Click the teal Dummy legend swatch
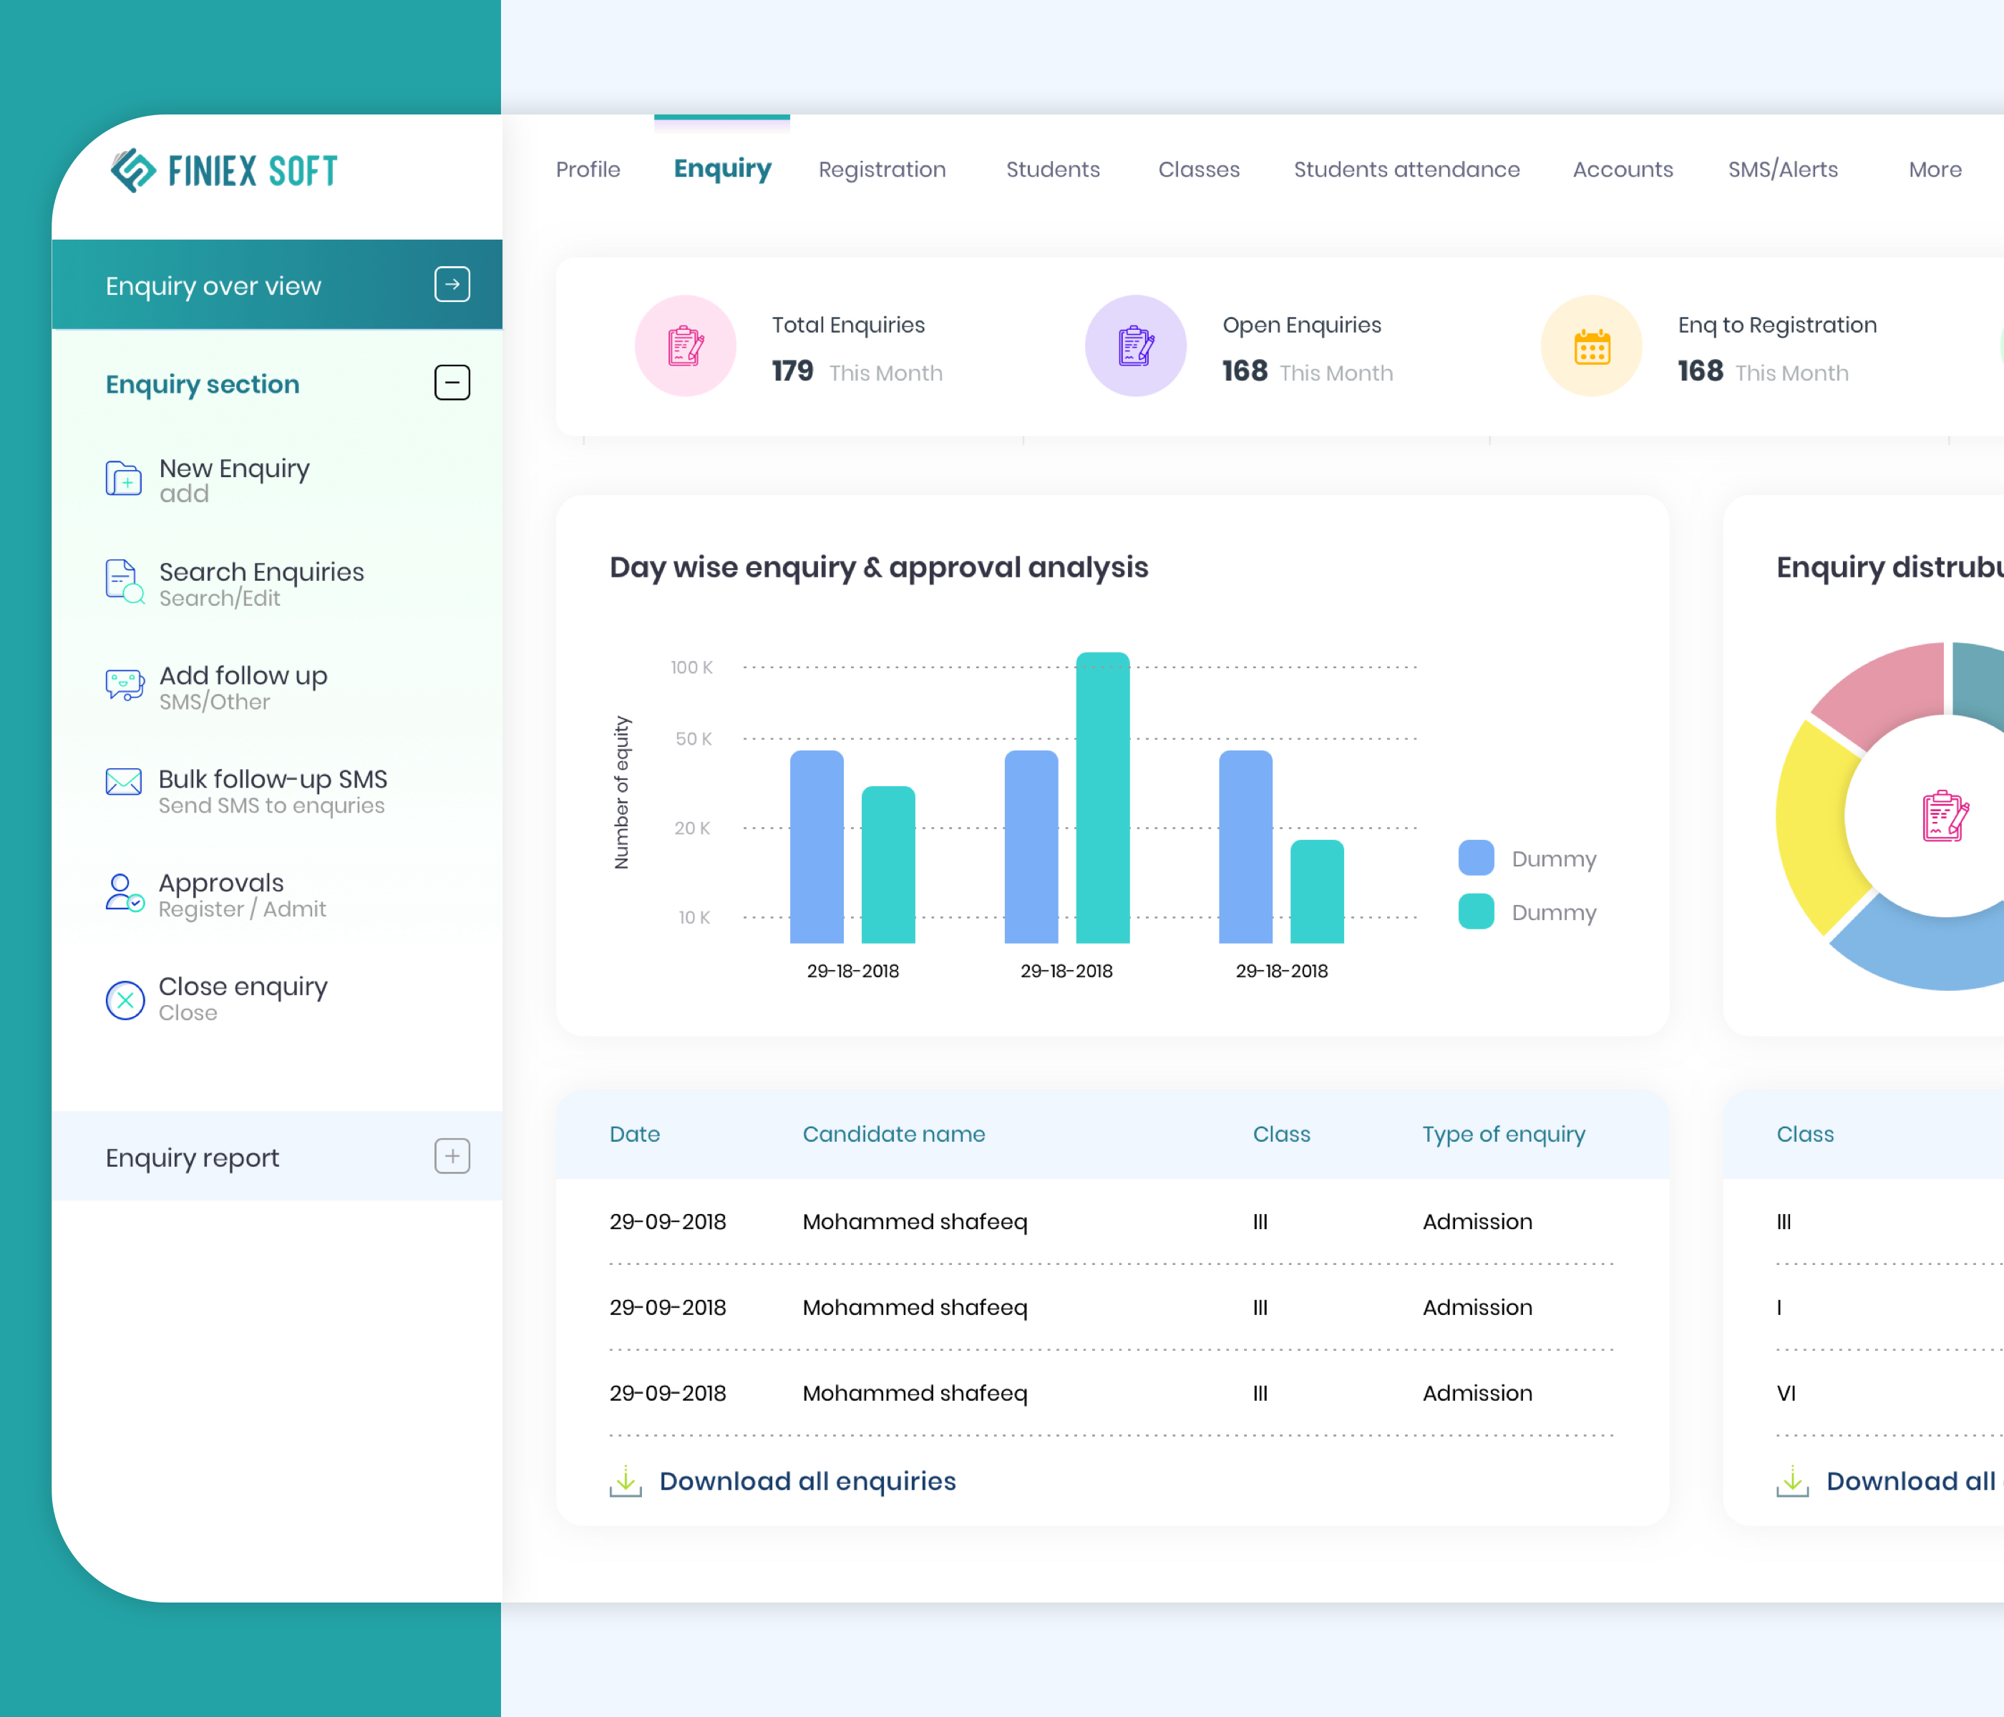 click(x=1476, y=911)
